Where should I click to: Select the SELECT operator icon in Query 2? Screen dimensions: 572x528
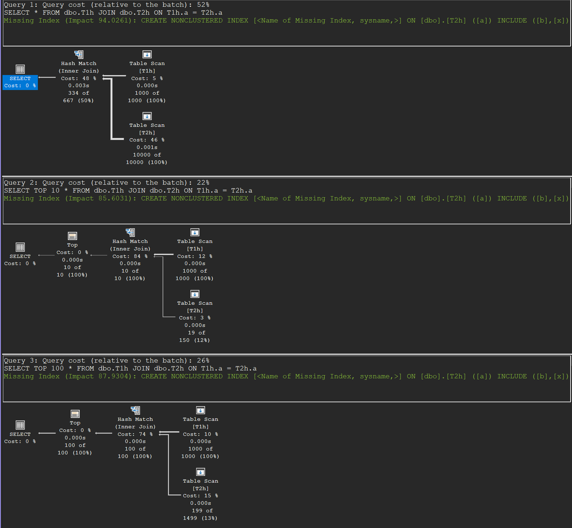pyautogui.click(x=20, y=247)
